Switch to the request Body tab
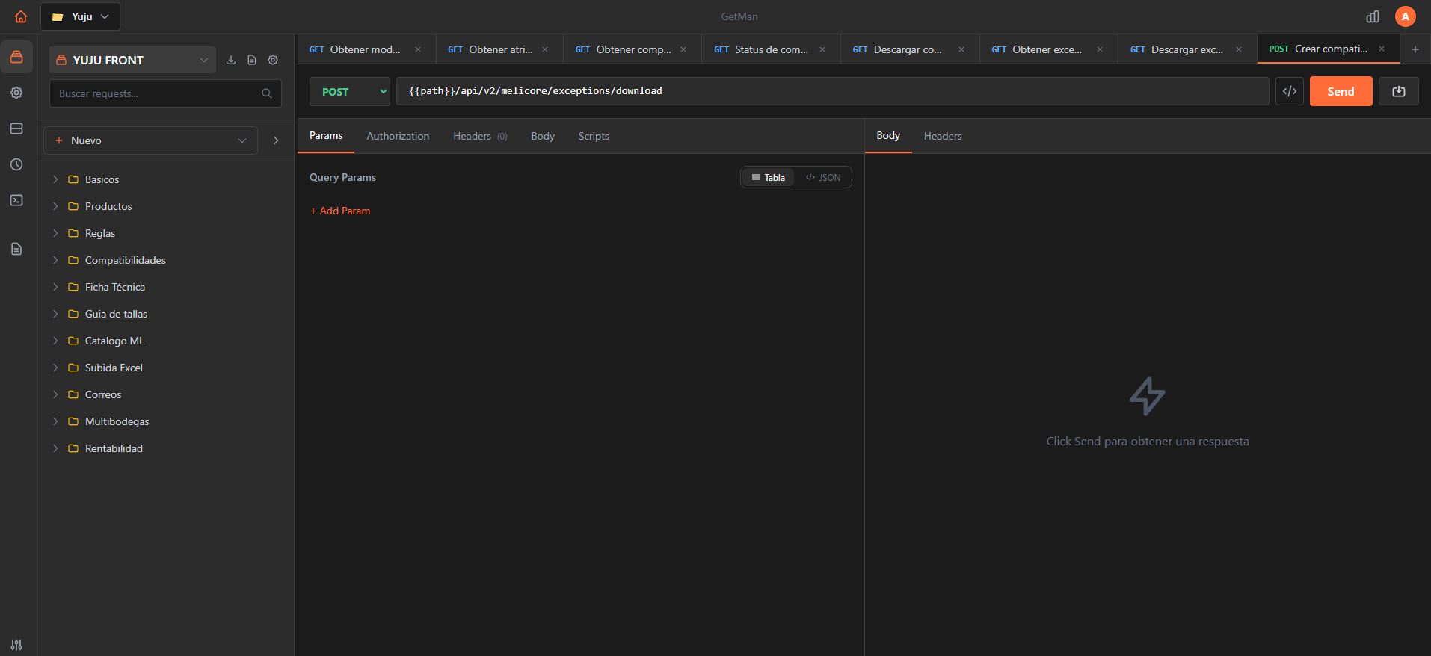1431x656 pixels. 543,136
